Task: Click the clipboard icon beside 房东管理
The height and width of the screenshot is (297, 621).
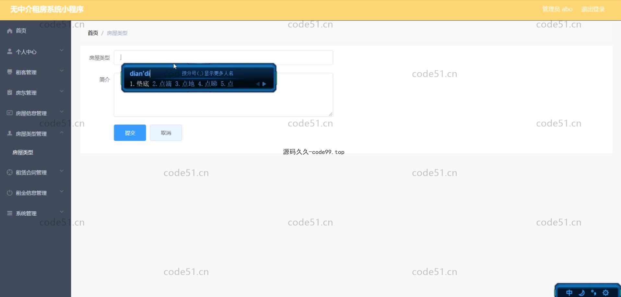Action: (10, 92)
